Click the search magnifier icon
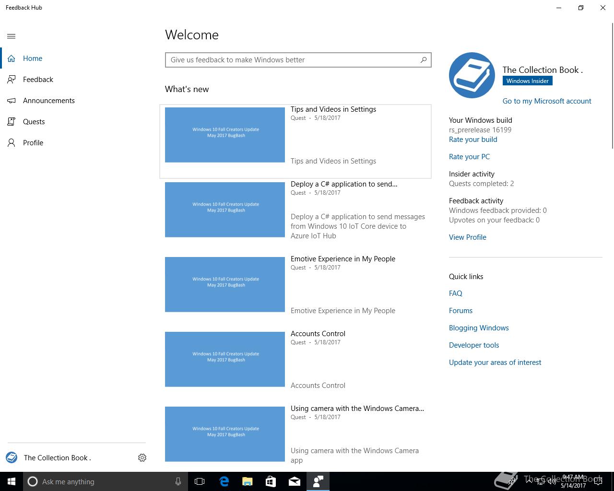Image resolution: width=614 pixels, height=491 pixels. tap(424, 60)
